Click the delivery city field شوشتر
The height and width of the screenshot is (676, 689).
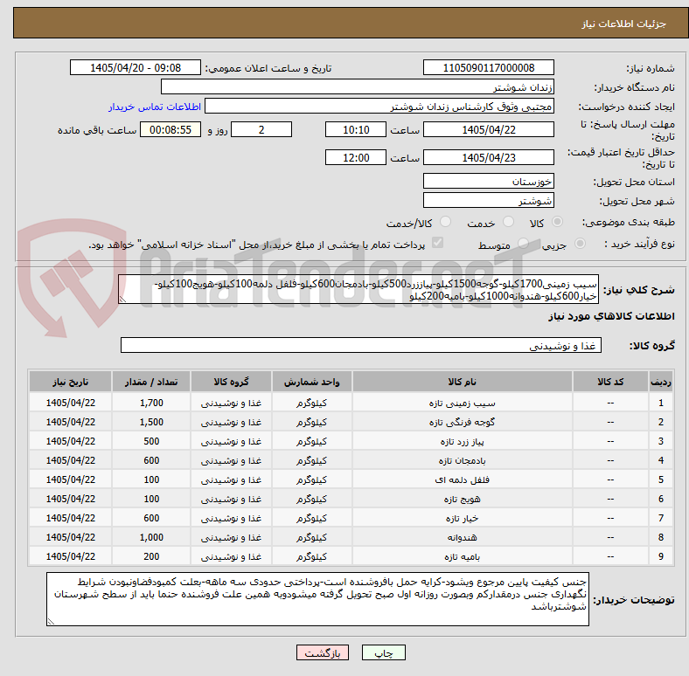pos(488,200)
